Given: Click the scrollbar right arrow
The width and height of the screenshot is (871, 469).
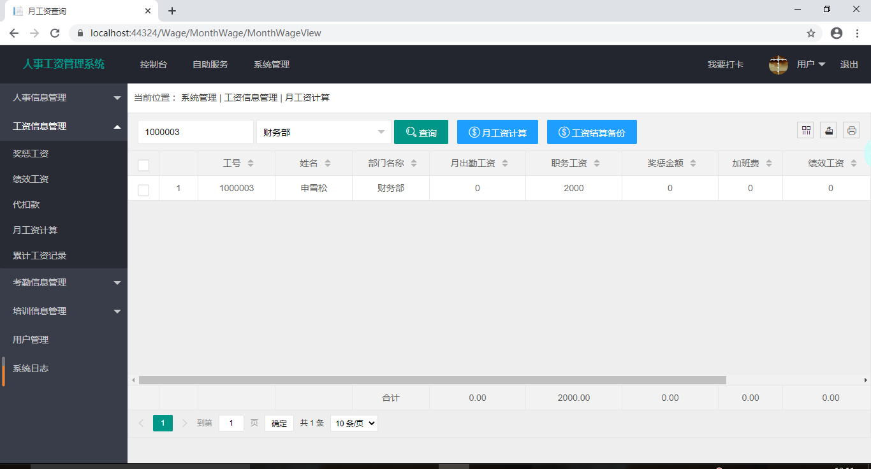Looking at the screenshot, I should (866, 380).
